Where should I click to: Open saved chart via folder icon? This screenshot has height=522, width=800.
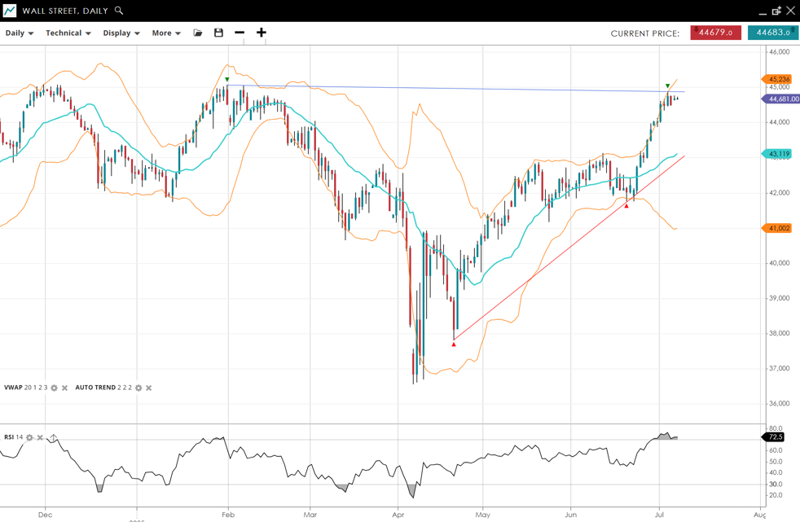(198, 33)
